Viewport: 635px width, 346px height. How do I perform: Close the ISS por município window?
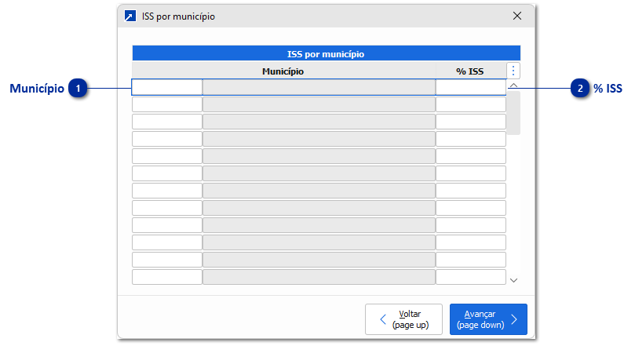(516, 16)
